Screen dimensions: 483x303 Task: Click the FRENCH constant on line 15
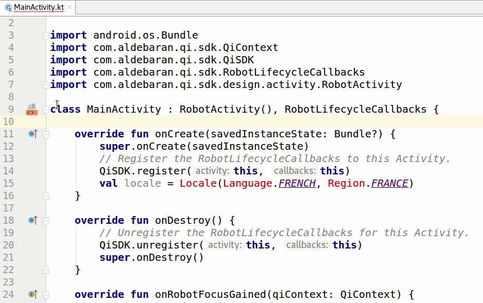[x=297, y=183]
